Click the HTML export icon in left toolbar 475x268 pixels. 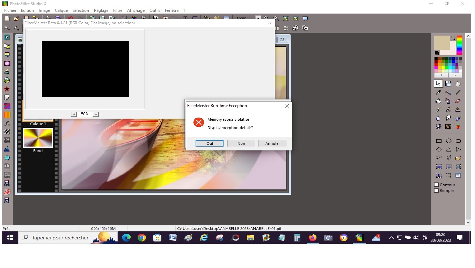(x=7, y=200)
